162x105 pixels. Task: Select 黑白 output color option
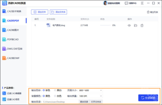point(55,90)
